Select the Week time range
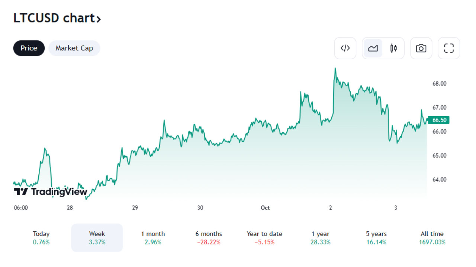Viewport: 476px width, 267px height. point(97,238)
